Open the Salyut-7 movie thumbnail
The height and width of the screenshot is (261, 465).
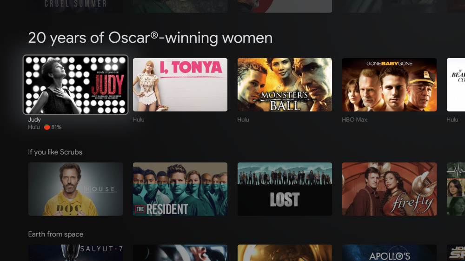pyautogui.click(x=76, y=253)
